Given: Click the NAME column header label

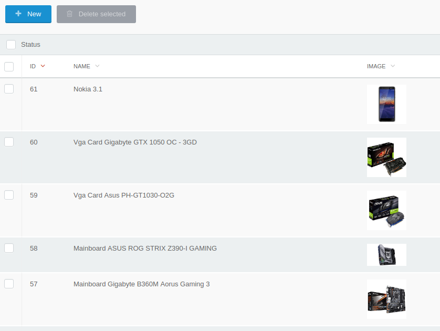Looking at the screenshot, I should (82, 66).
